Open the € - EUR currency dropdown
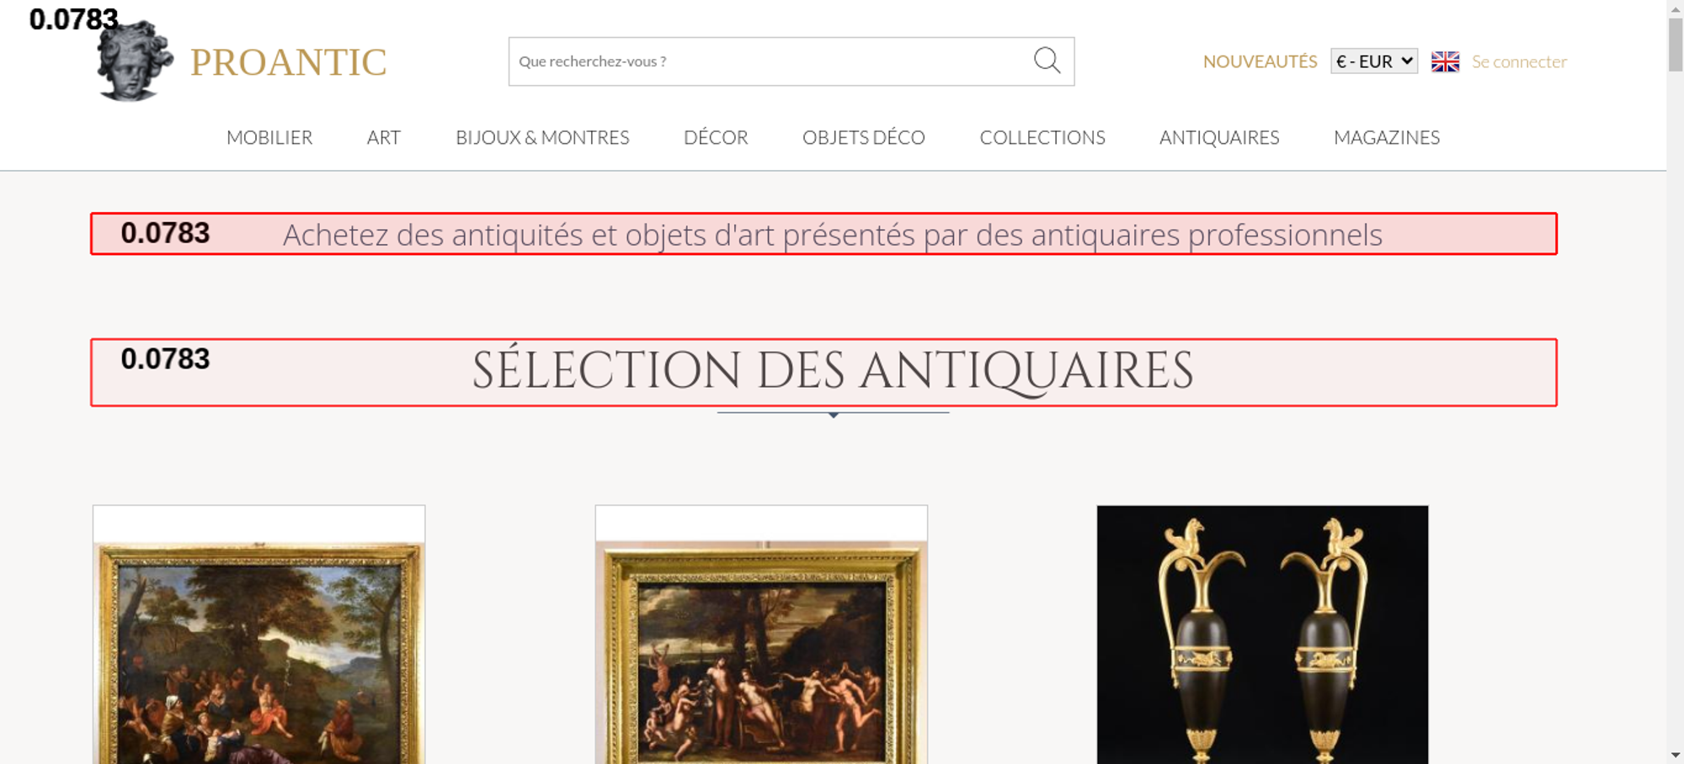 tap(1374, 61)
